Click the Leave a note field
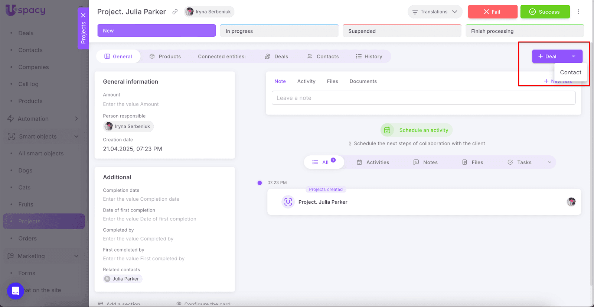This screenshot has width=594, height=307. (x=423, y=98)
